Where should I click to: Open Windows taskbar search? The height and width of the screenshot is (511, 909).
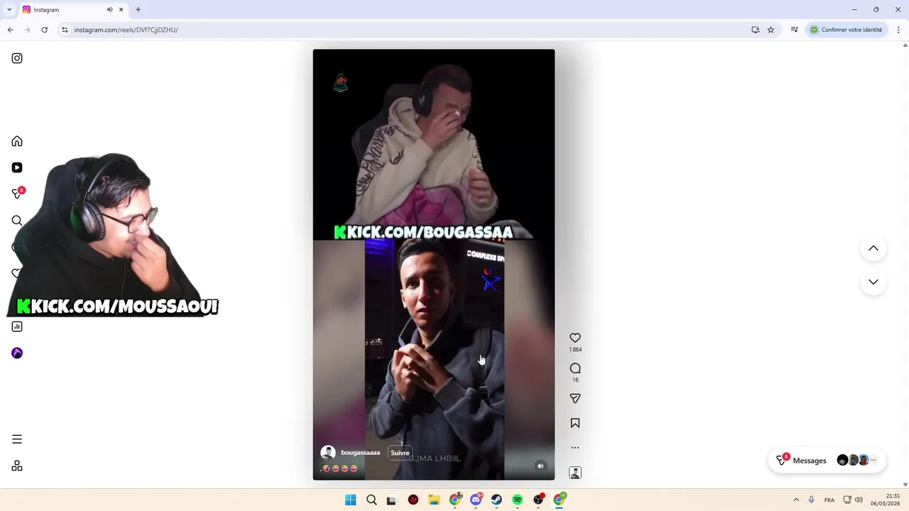pyautogui.click(x=371, y=500)
